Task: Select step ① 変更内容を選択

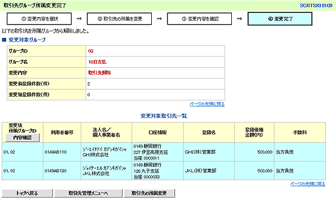Action: [x=39, y=19]
